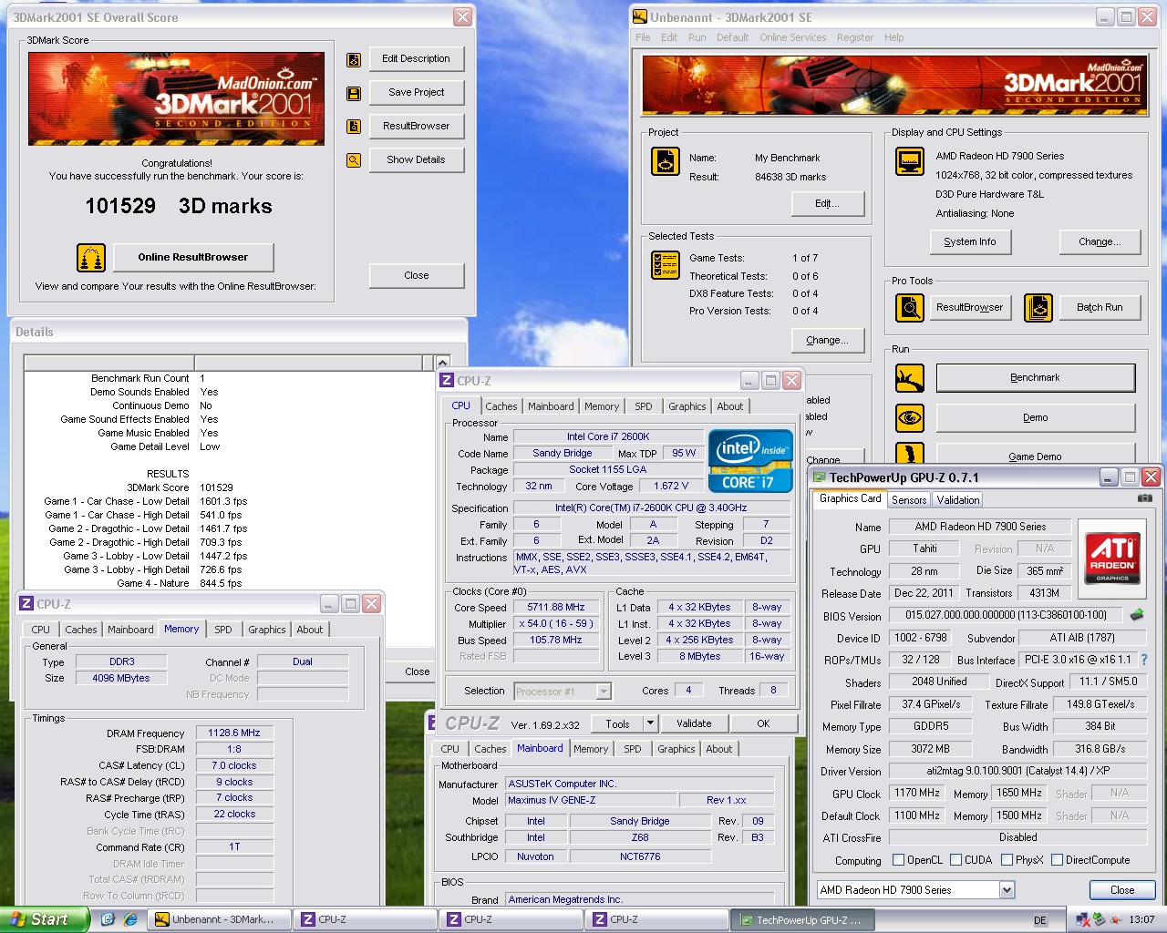
Task: Click the Online ResultBrowser button
Action: coord(193,258)
